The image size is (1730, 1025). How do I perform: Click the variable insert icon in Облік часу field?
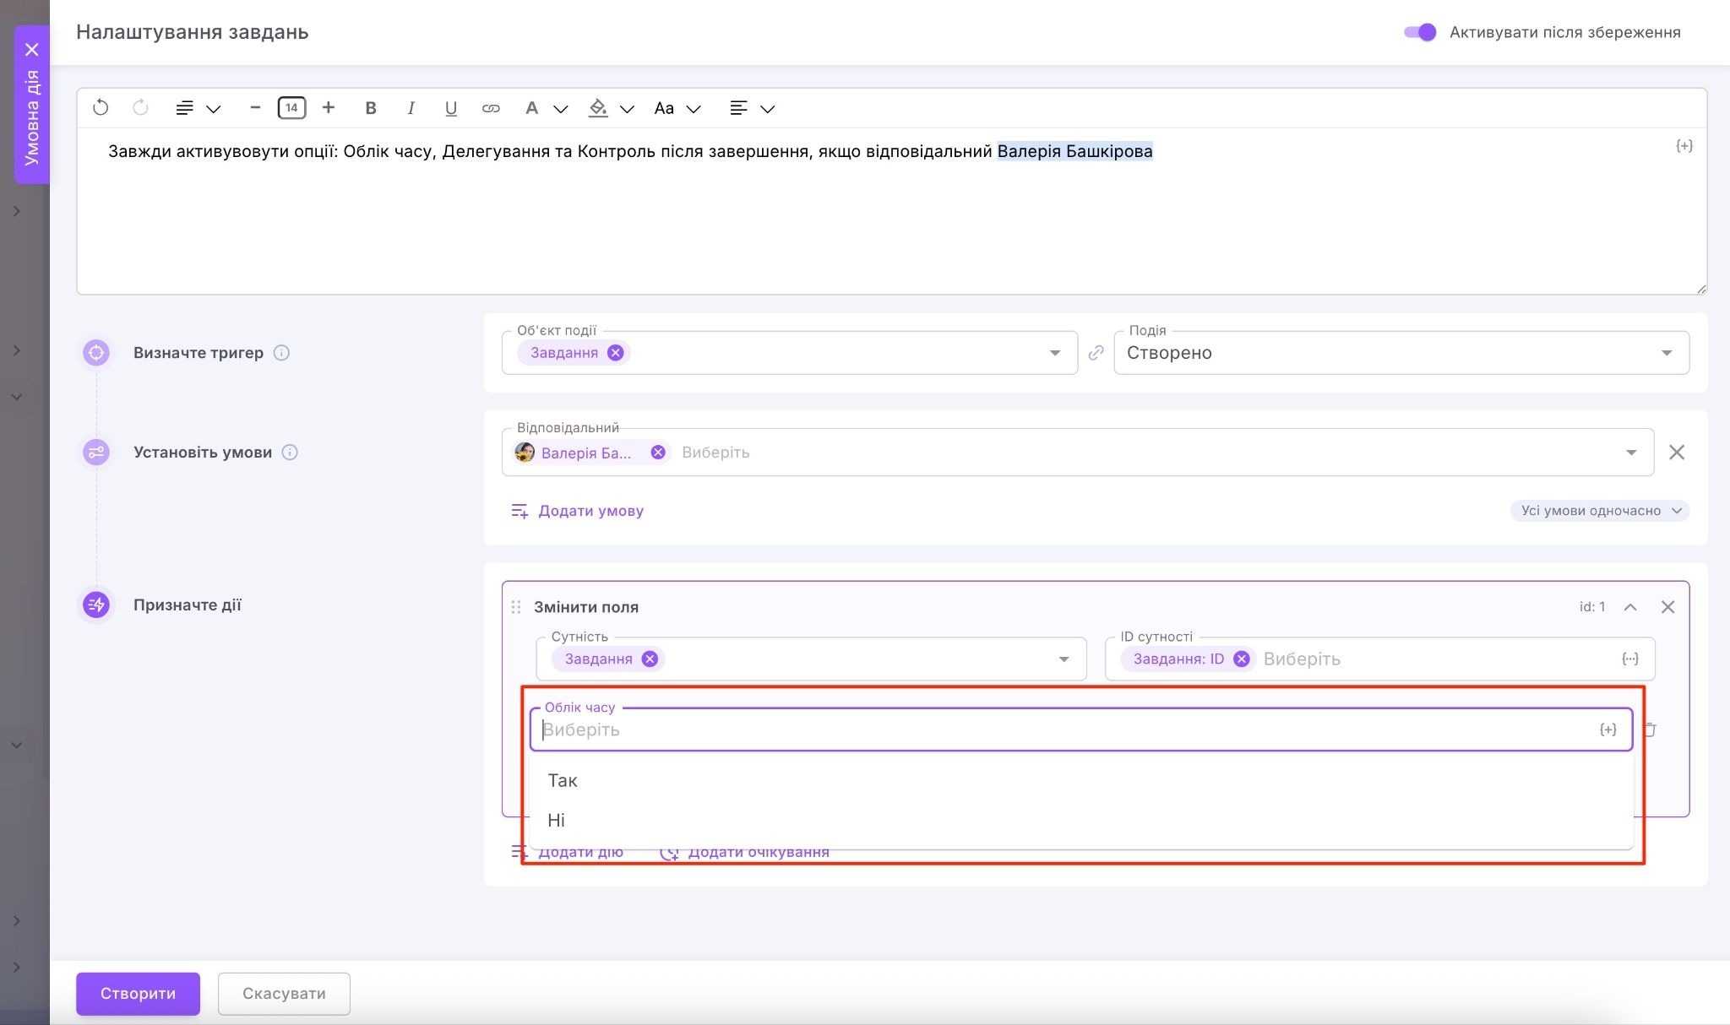(1608, 729)
